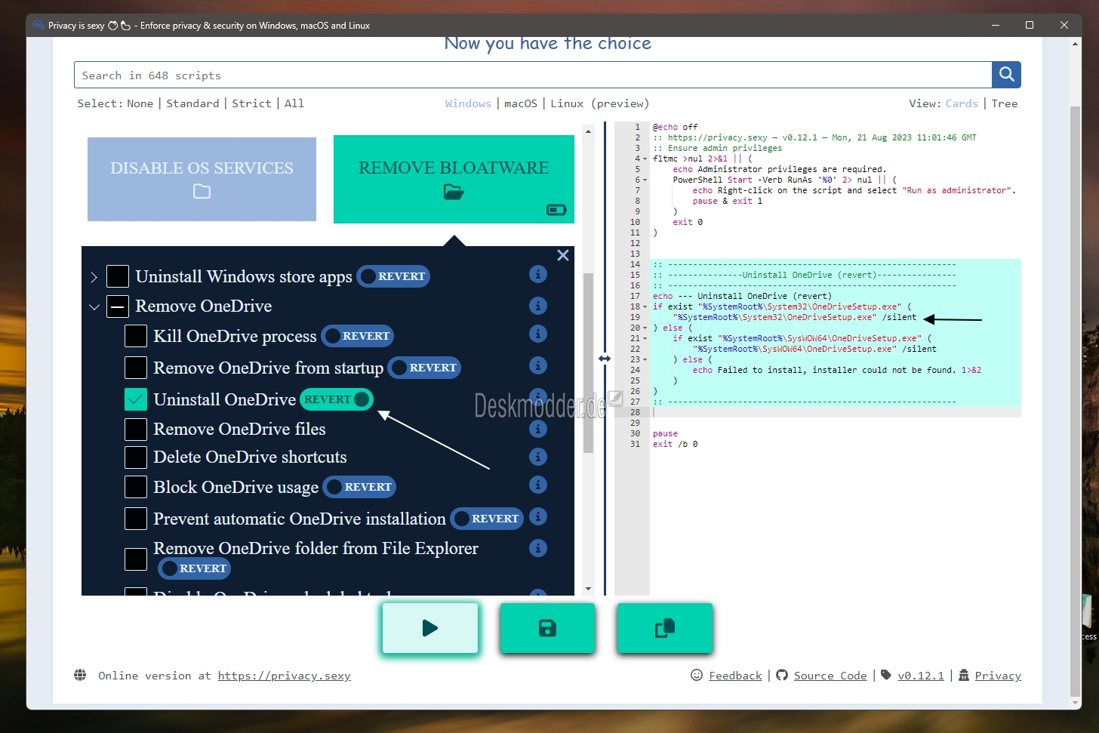Fold code block at line 18
Image resolution: width=1099 pixels, height=733 pixels.
pos(645,306)
